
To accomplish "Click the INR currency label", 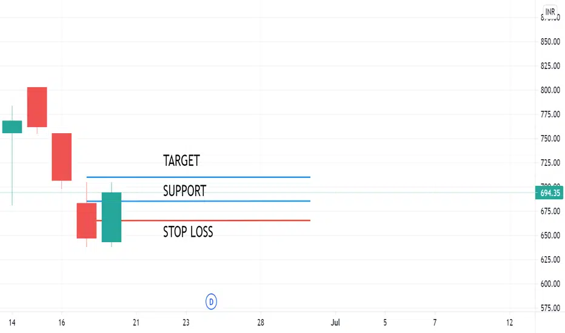I will [550, 12].
